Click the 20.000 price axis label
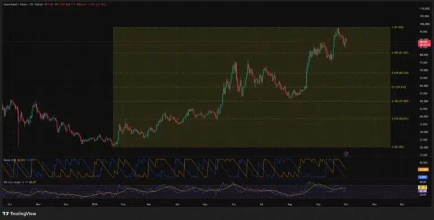 [424, 148]
